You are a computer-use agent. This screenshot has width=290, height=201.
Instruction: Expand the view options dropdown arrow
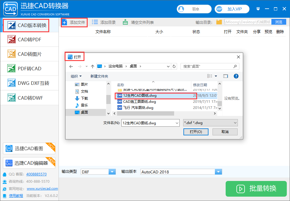tap(216, 76)
